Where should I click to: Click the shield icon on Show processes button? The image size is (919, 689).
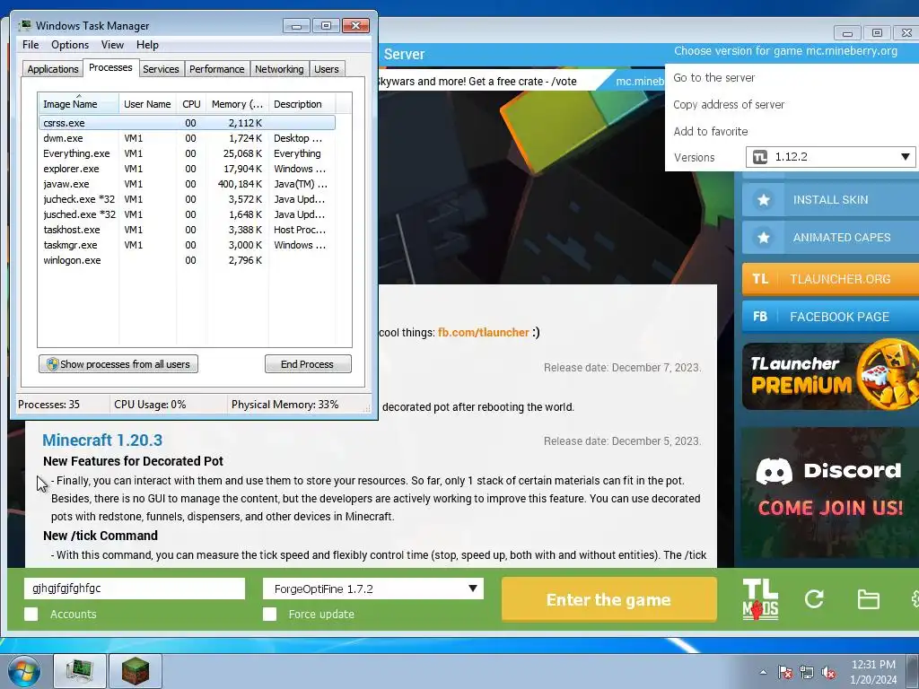[x=52, y=364]
